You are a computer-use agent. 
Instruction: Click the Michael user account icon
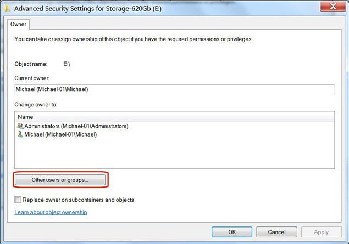(x=20, y=134)
